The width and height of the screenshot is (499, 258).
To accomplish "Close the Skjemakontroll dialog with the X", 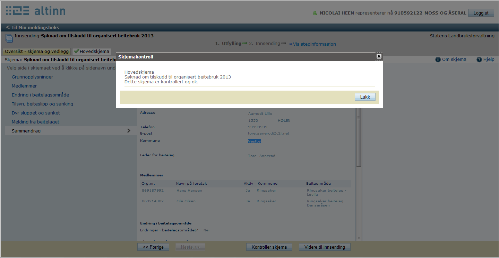I will (x=379, y=56).
